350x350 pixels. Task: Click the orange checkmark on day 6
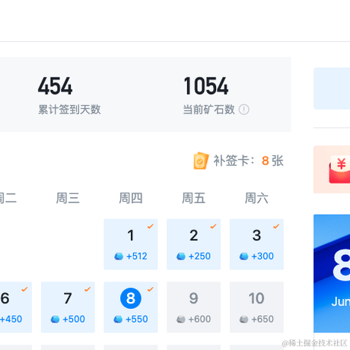[24, 289]
